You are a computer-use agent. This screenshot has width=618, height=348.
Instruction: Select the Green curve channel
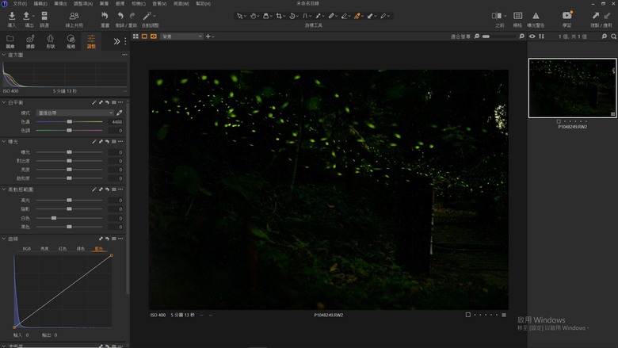tap(80, 249)
